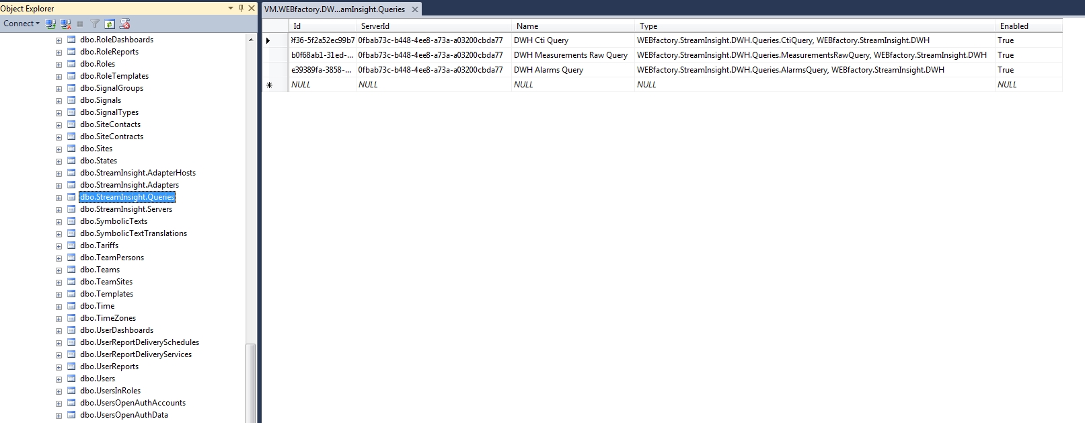Click the Object Explorer vertical scrollbar thumb
Viewport: 1085px width, 423px height.
pyautogui.click(x=251, y=382)
